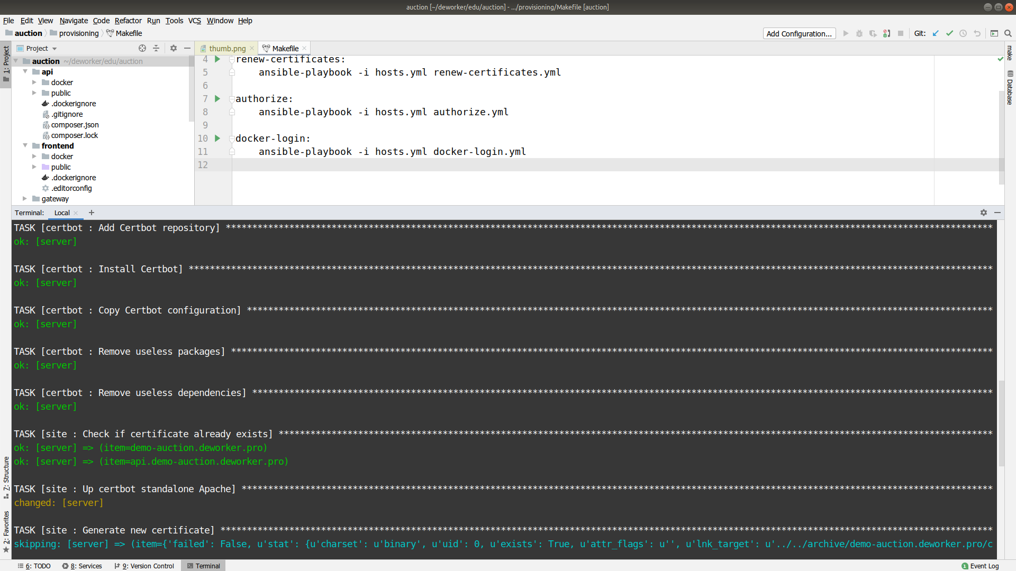1016x571 pixels.
Task: Open the Event Log in status bar
Action: 980,566
